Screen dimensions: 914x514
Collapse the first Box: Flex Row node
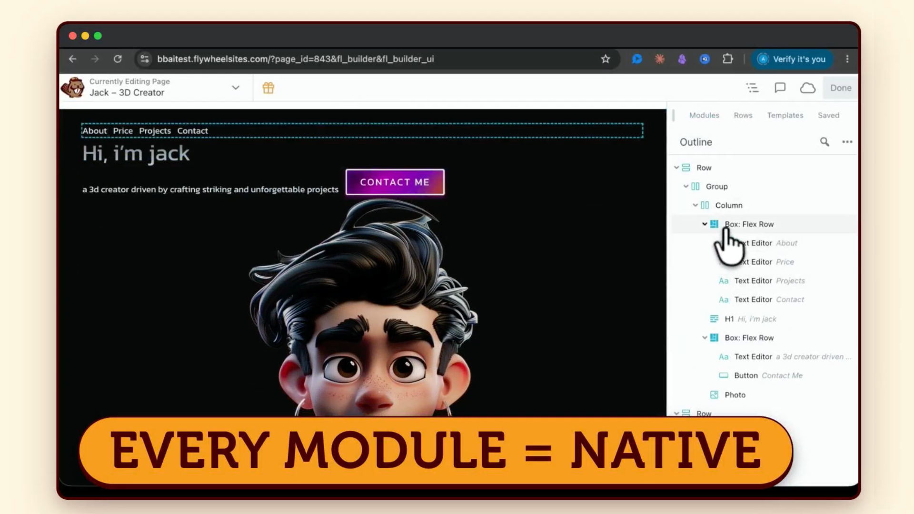[705, 224]
